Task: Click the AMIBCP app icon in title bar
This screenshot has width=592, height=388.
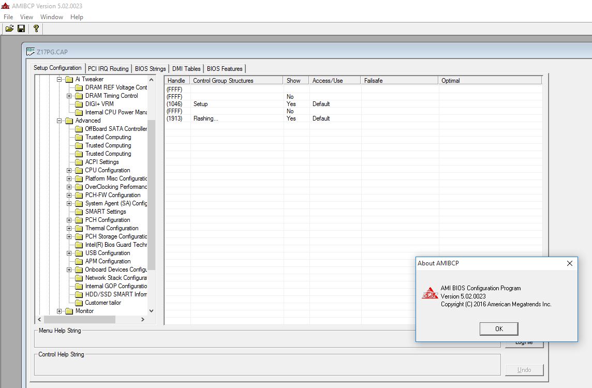Action: [x=5, y=6]
